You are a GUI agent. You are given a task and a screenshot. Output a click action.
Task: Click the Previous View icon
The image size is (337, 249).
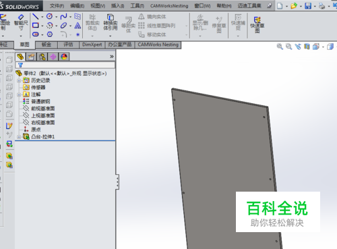pos(298,47)
